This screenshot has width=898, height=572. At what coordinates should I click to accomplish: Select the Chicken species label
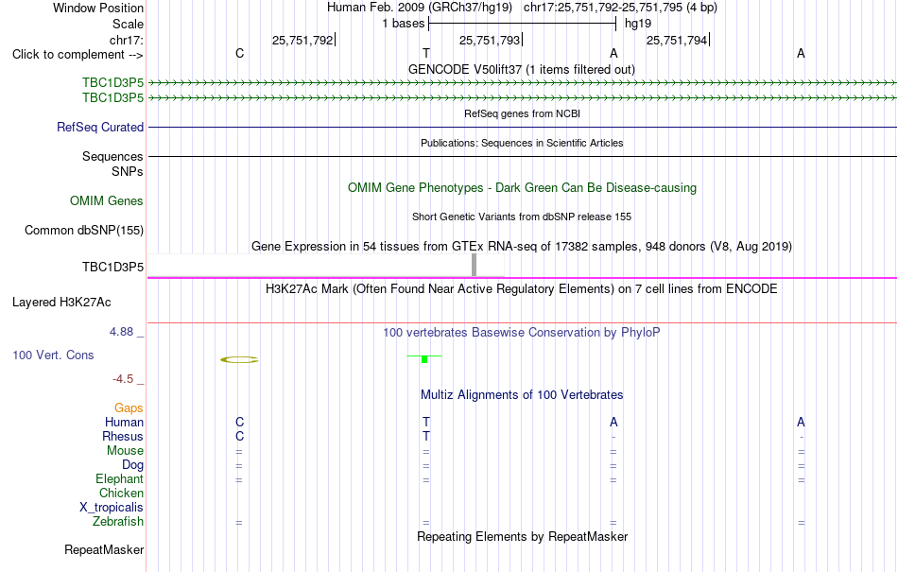[x=121, y=493]
